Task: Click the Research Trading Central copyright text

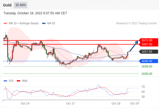Action: [x=136, y=23]
